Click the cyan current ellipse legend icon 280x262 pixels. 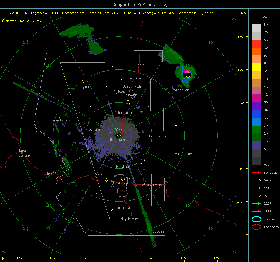pos(256,219)
